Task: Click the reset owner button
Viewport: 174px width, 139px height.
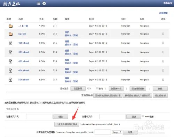Action: (x=116, y=89)
